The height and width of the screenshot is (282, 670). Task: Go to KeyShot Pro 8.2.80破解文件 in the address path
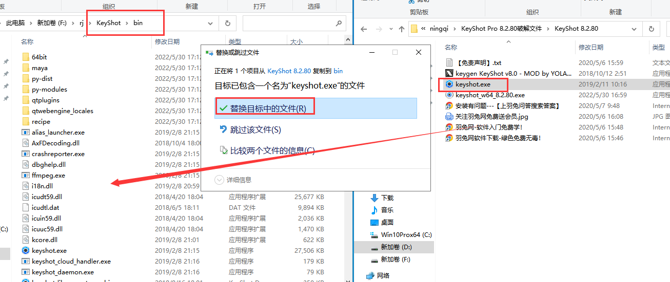pyautogui.click(x=501, y=29)
